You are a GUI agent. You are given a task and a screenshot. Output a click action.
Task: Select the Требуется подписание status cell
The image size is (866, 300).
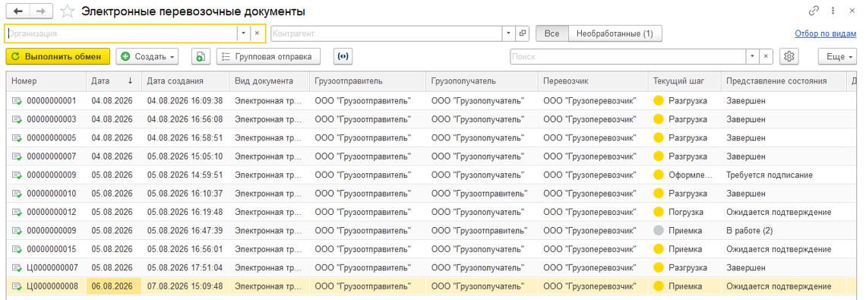coord(783,175)
